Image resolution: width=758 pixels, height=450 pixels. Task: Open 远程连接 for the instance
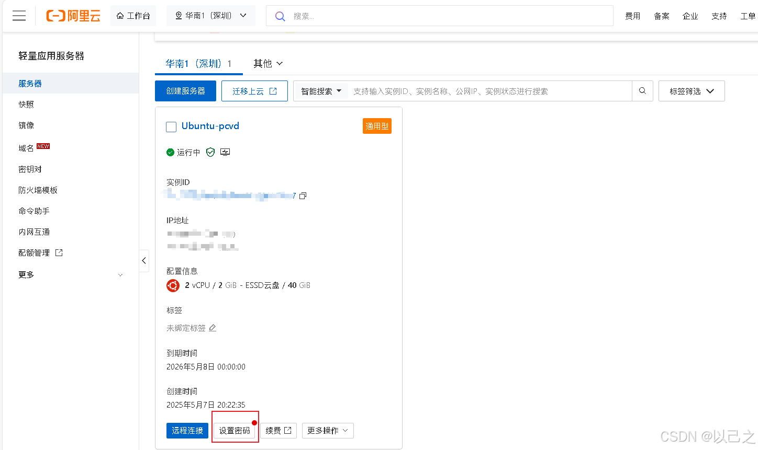point(187,431)
